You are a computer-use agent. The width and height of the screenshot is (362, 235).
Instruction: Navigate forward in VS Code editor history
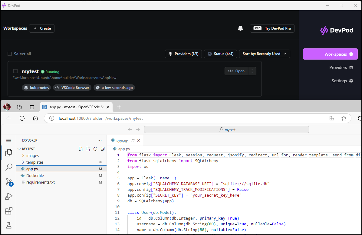click(x=138, y=130)
